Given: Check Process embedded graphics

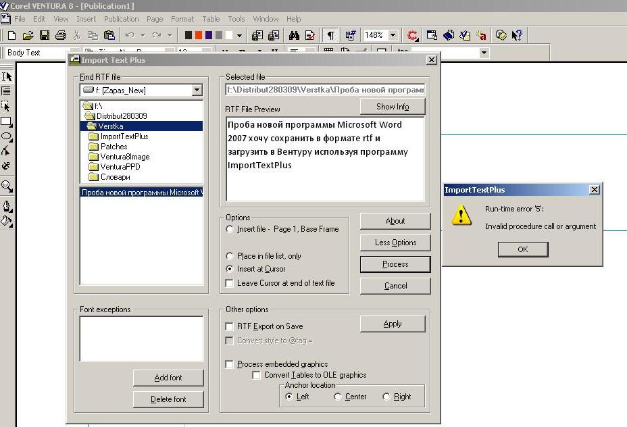Looking at the screenshot, I should click(x=230, y=364).
